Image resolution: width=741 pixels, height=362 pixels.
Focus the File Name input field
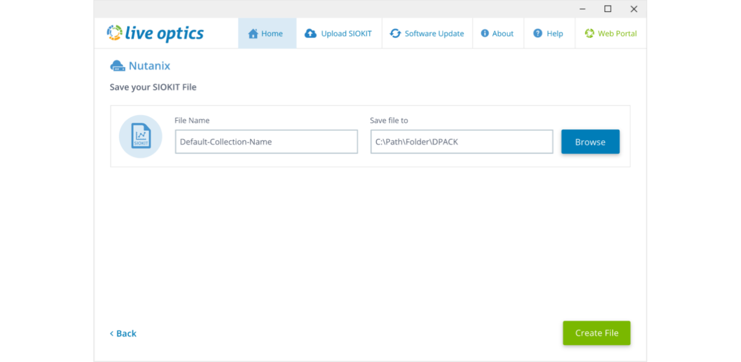pyautogui.click(x=266, y=142)
